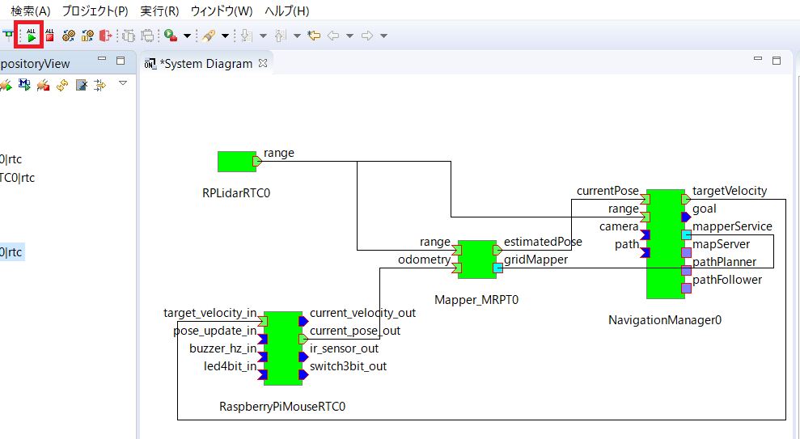Click the connect arrows icon in RepositoryView toolbar

coord(99,85)
